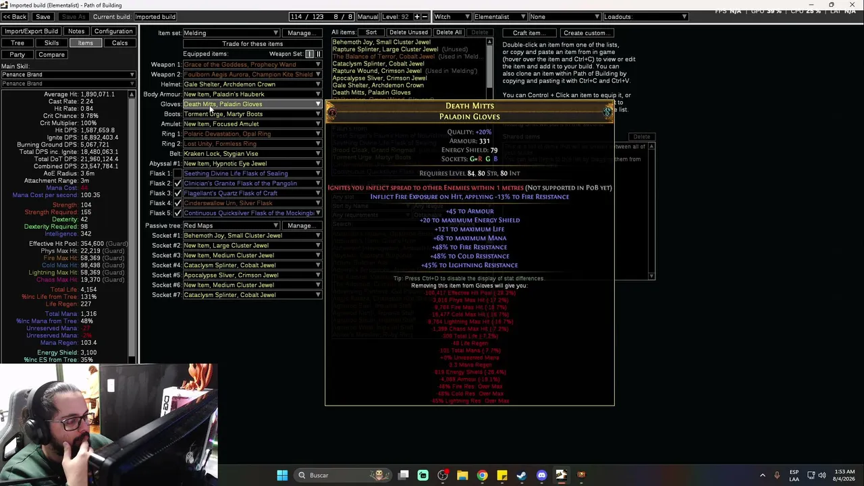
Task: Launch File Explorer from the taskbar
Action: pyautogui.click(x=462, y=475)
